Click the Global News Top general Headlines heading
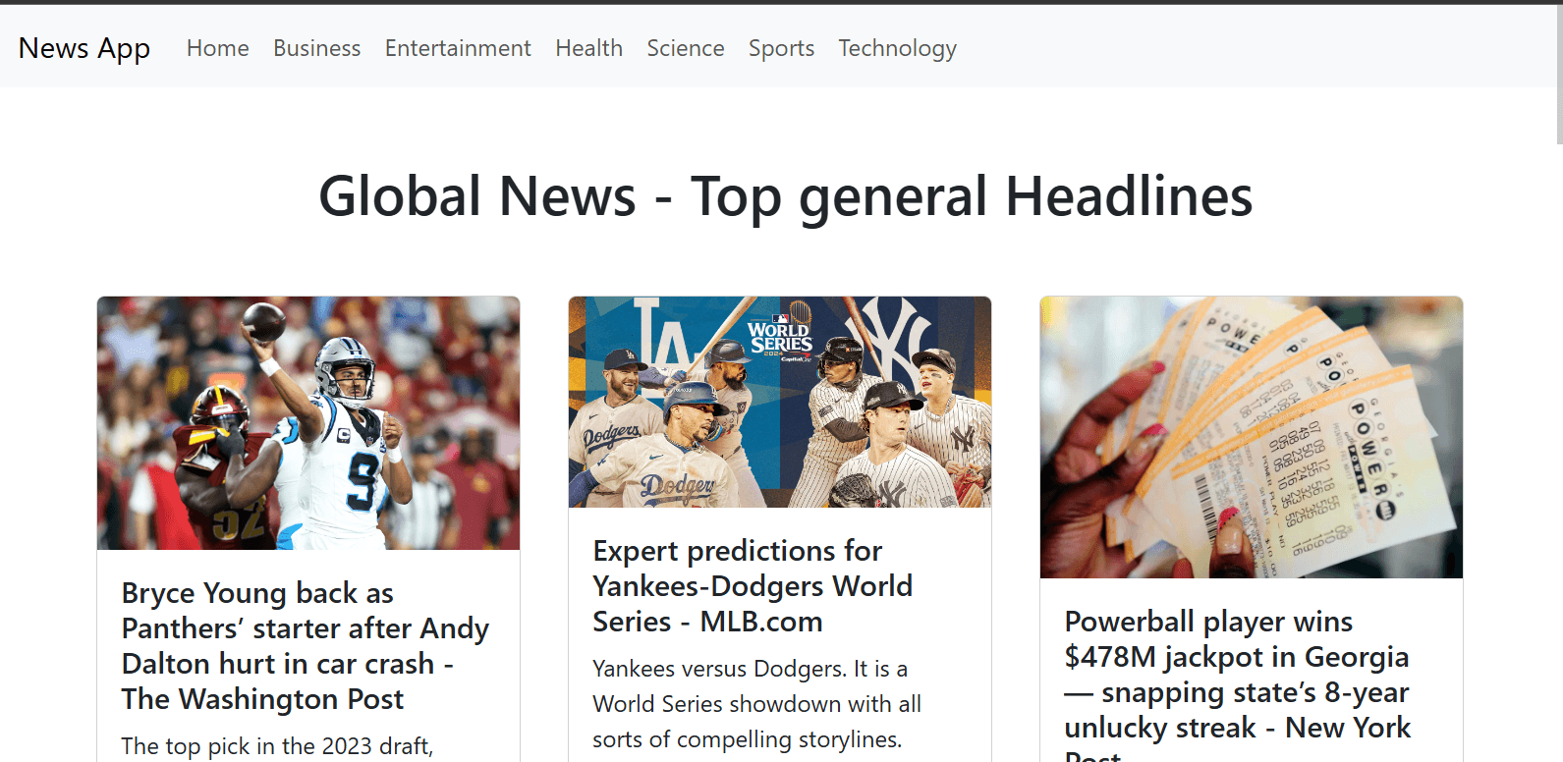 tap(786, 195)
